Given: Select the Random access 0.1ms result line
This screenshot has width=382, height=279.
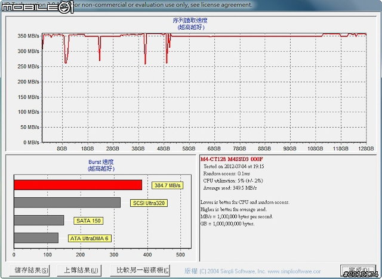Looking at the screenshot, I should pos(230,173).
